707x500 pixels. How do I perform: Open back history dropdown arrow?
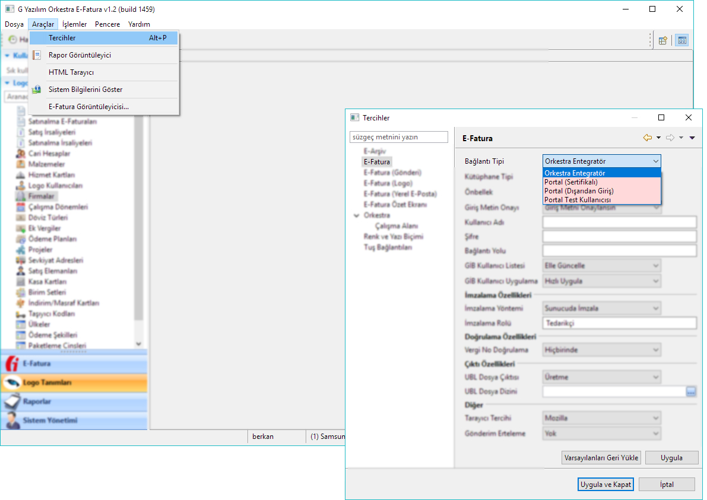tap(658, 138)
